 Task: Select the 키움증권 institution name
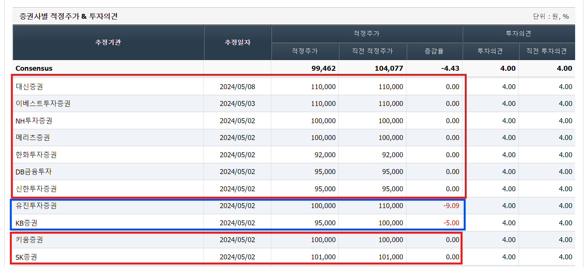(x=30, y=240)
